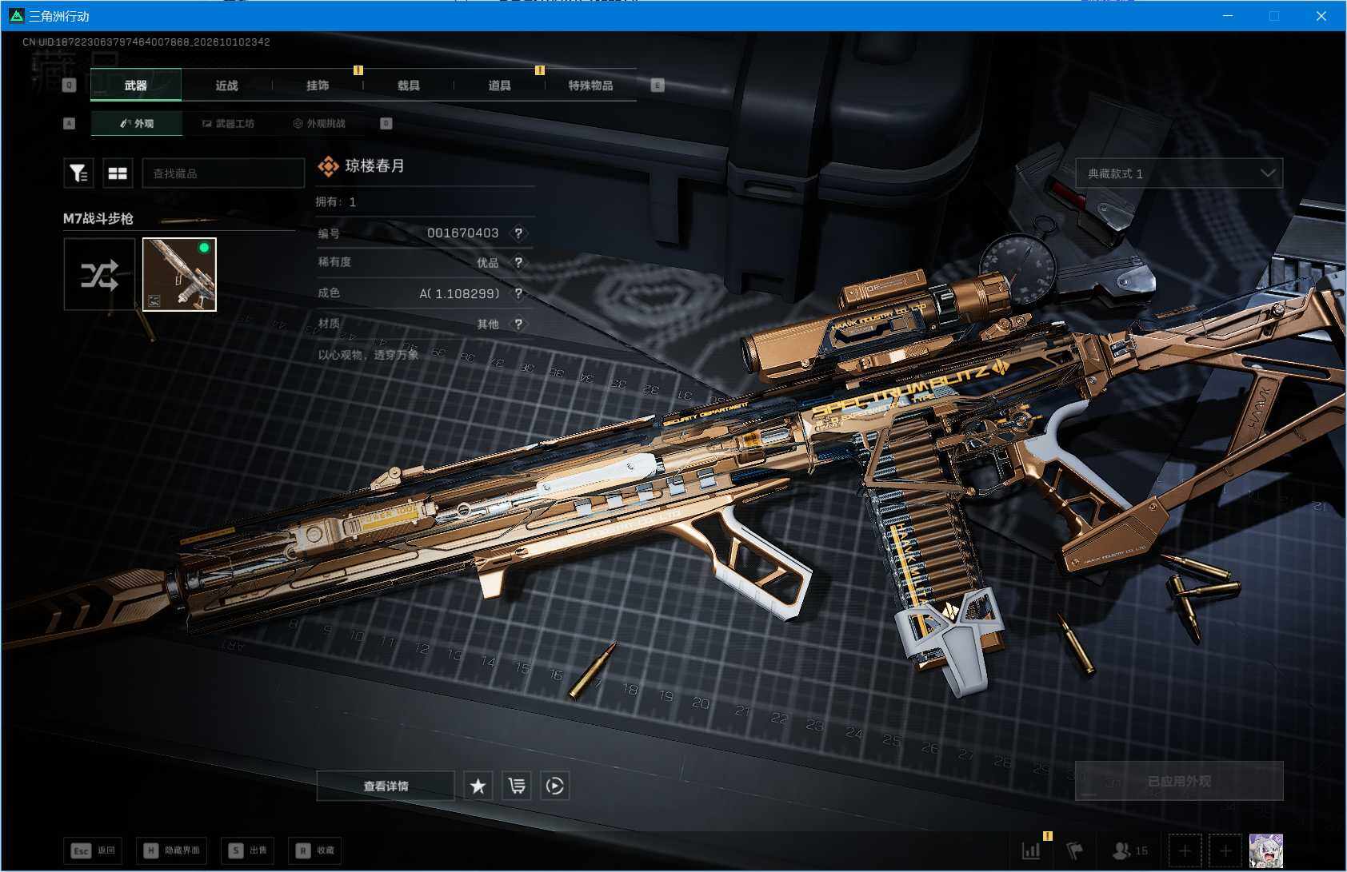Switch to the 近战 melee tab
This screenshot has height=872, width=1347.
(x=227, y=85)
